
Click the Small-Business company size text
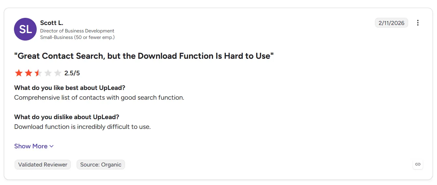coord(77,37)
